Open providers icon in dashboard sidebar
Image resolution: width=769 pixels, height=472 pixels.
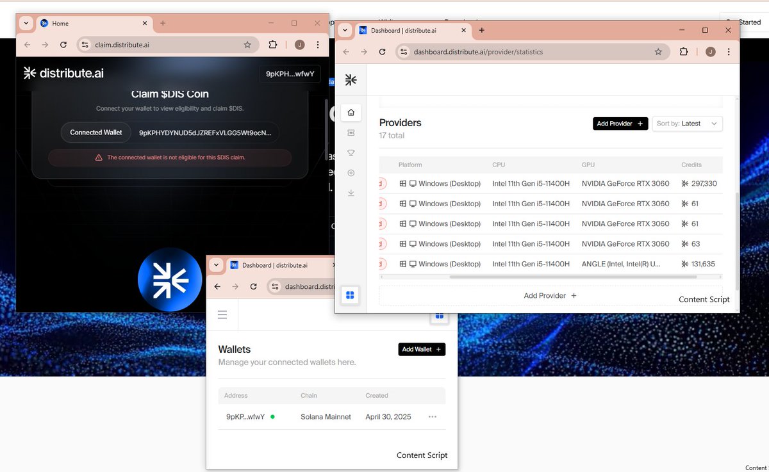[351, 133]
